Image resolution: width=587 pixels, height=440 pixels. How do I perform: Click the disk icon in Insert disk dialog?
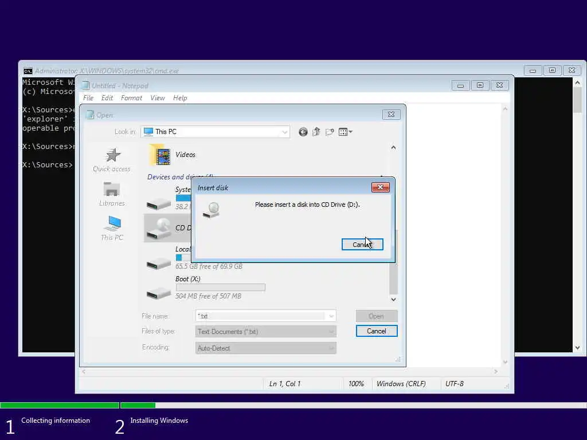pyautogui.click(x=212, y=210)
